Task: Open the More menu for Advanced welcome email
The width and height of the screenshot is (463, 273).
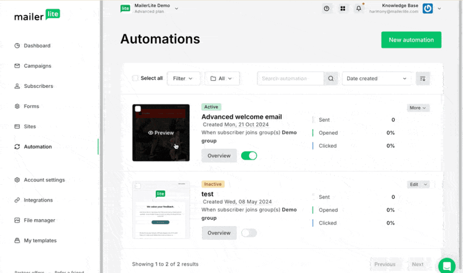Action: [418, 108]
